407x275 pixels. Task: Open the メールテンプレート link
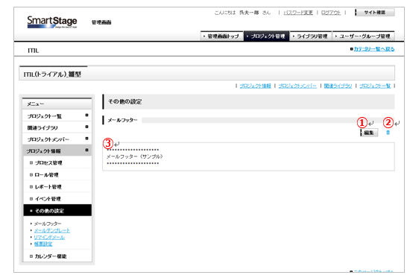coord(52,230)
